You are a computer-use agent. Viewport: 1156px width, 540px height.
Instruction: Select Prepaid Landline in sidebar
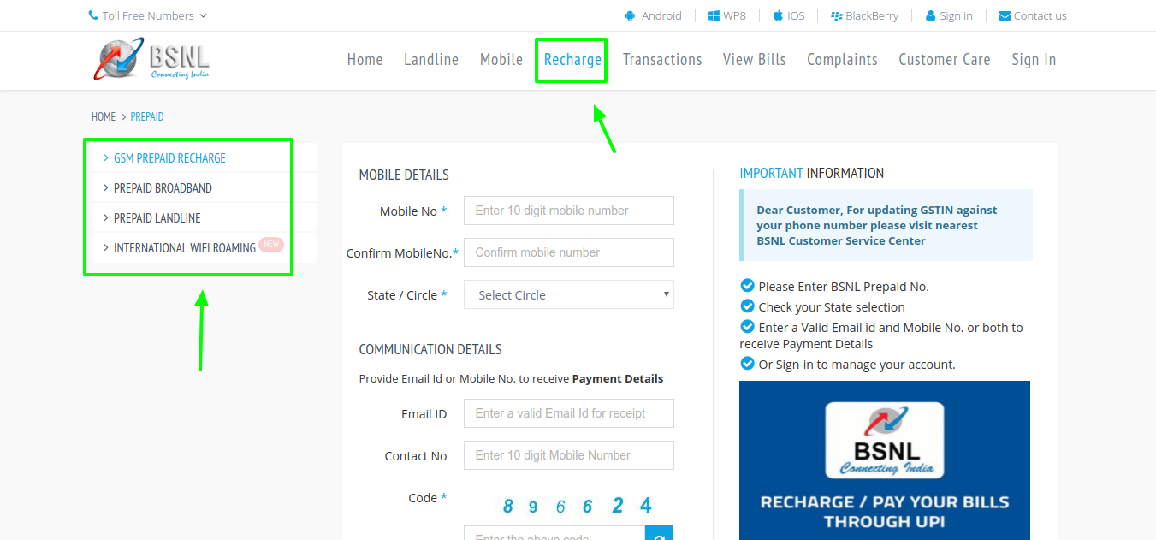pos(157,218)
